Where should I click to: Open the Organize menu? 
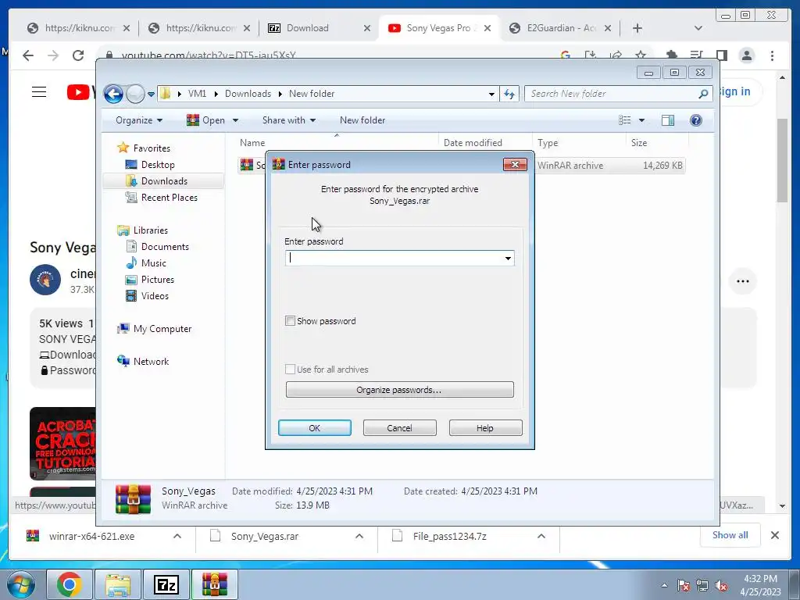pos(139,120)
